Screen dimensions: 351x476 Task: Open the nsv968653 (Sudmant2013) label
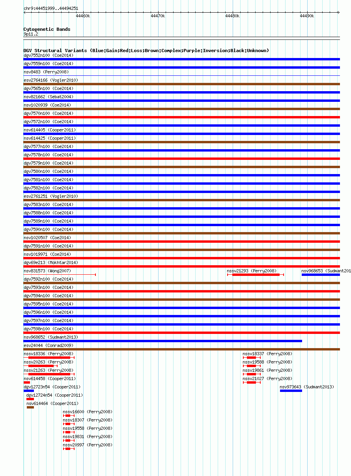click(326, 271)
